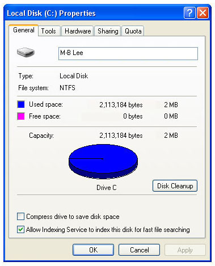Select the General tab
The height and width of the screenshot is (266, 215).
point(24,30)
